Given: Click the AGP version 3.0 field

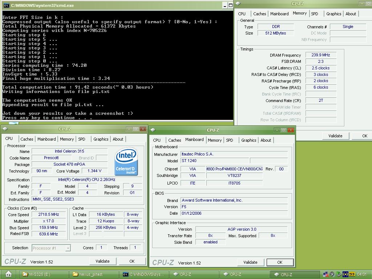Looking at the screenshot, I should click(x=242, y=229).
